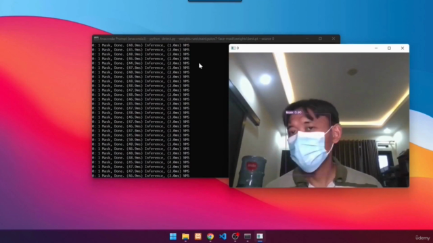Open OBS Studio from the taskbar
433x243 pixels.
[x=235, y=236]
